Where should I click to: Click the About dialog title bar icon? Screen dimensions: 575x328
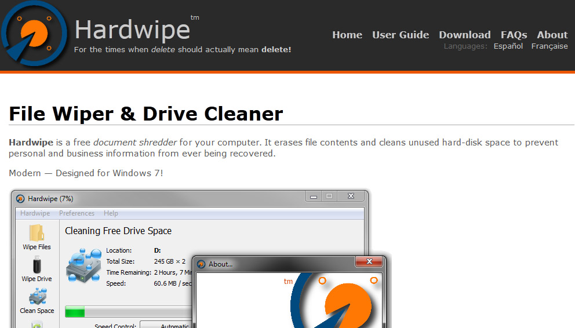[x=201, y=264]
